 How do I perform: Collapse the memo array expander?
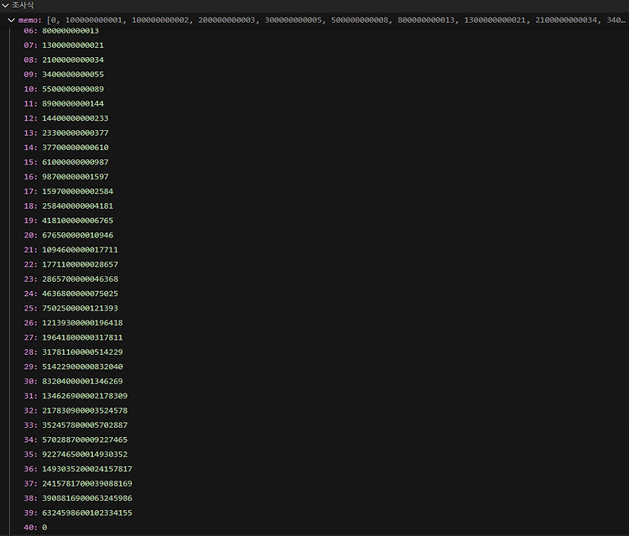12,20
